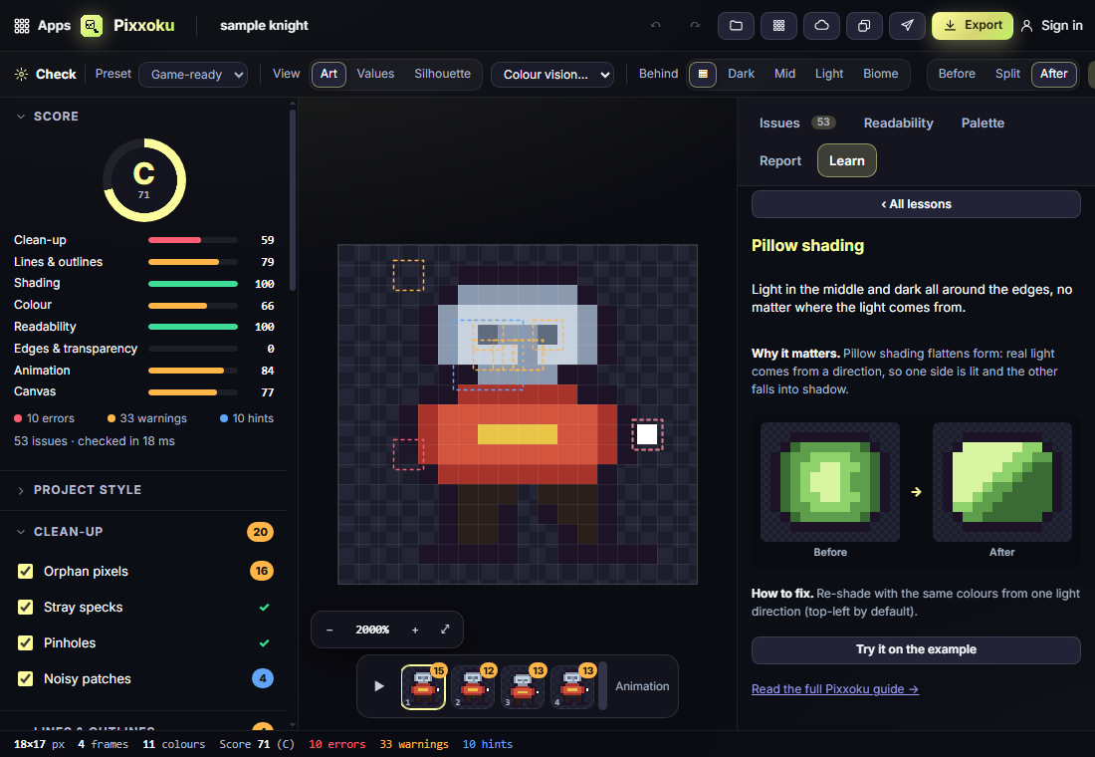This screenshot has height=757, width=1095.
Task: Play the animation preview
Action: [x=379, y=686]
